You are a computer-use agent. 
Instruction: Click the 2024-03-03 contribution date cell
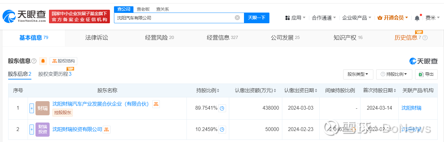point(301,108)
